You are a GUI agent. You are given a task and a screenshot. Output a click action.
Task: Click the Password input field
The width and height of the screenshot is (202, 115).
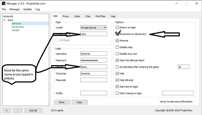click(93, 60)
